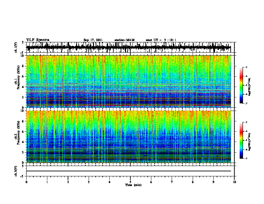Click inside the ch.2 spectrogram panel
The height and width of the screenshot is (204, 264).
[x=129, y=137]
